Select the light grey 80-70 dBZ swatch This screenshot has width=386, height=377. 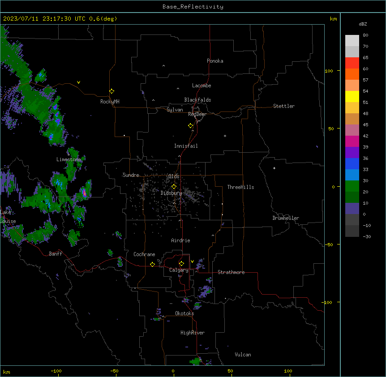point(352,41)
